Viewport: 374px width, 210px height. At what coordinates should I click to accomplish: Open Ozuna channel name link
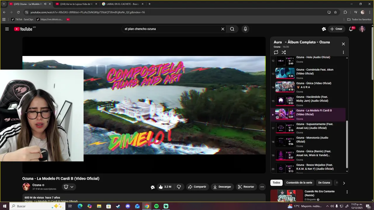point(37,185)
